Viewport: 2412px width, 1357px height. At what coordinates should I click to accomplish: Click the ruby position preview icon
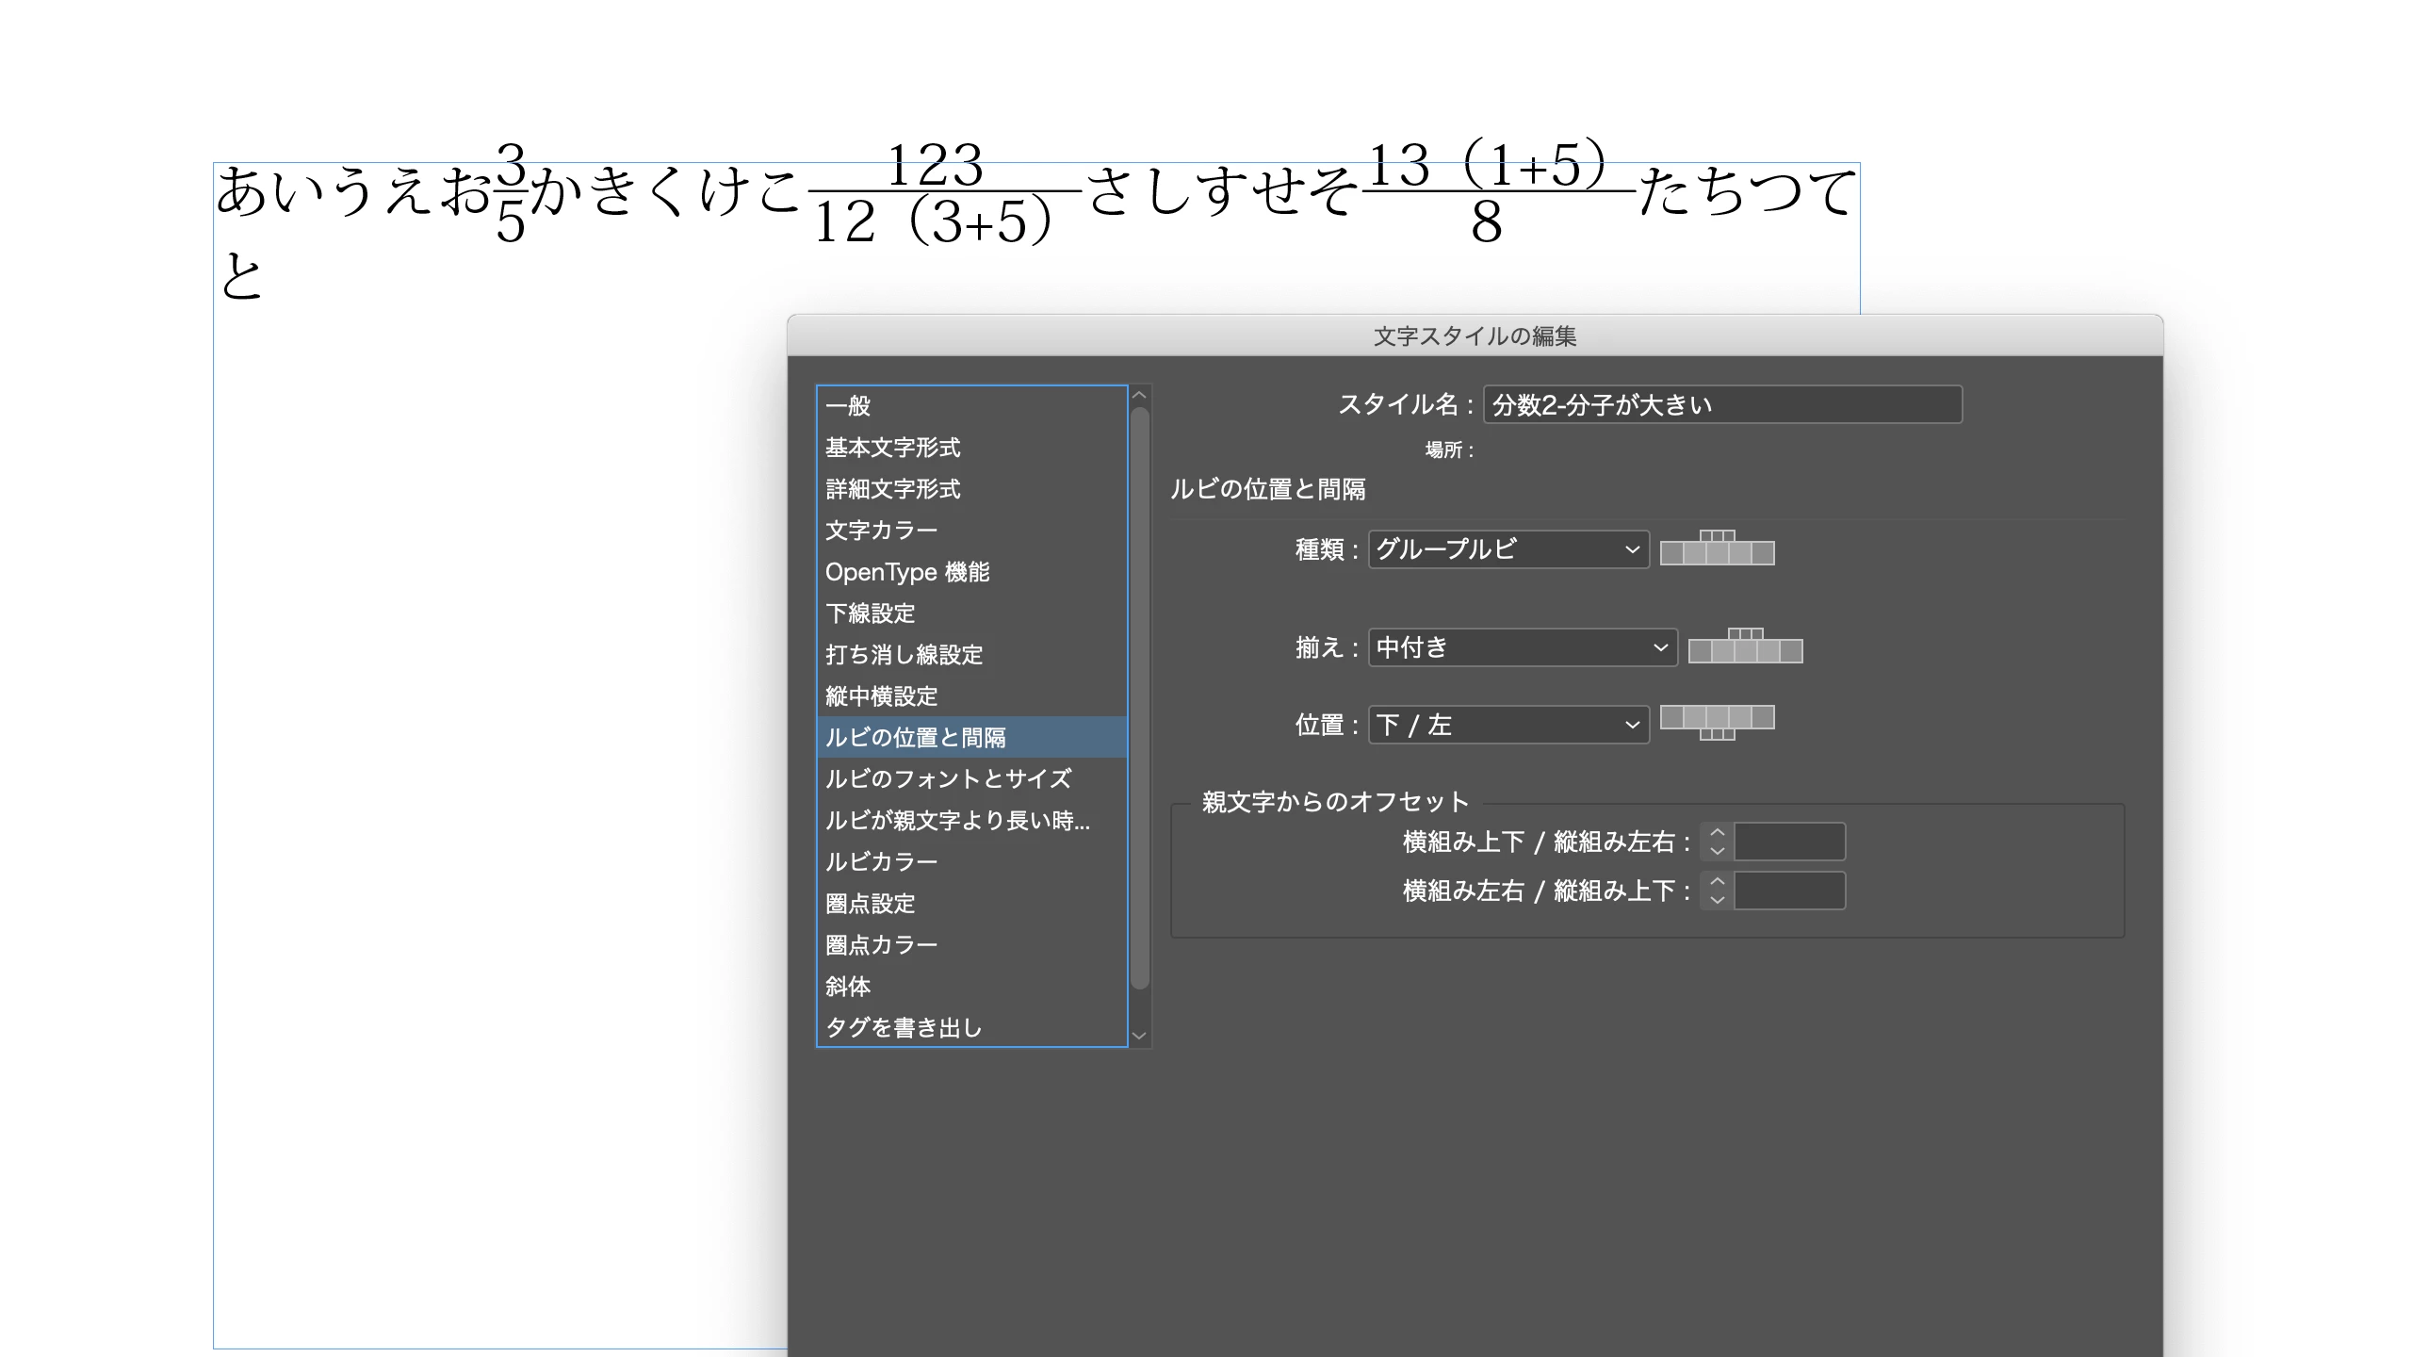[1717, 722]
